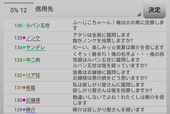
Task: Select the message from 有能 about 寂しがり屋さん
Action: pos(113,87)
